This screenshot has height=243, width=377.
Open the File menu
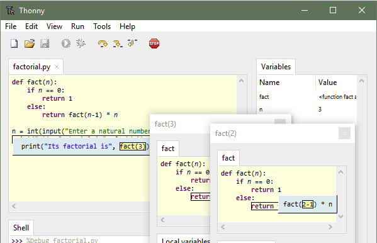[11, 26]
